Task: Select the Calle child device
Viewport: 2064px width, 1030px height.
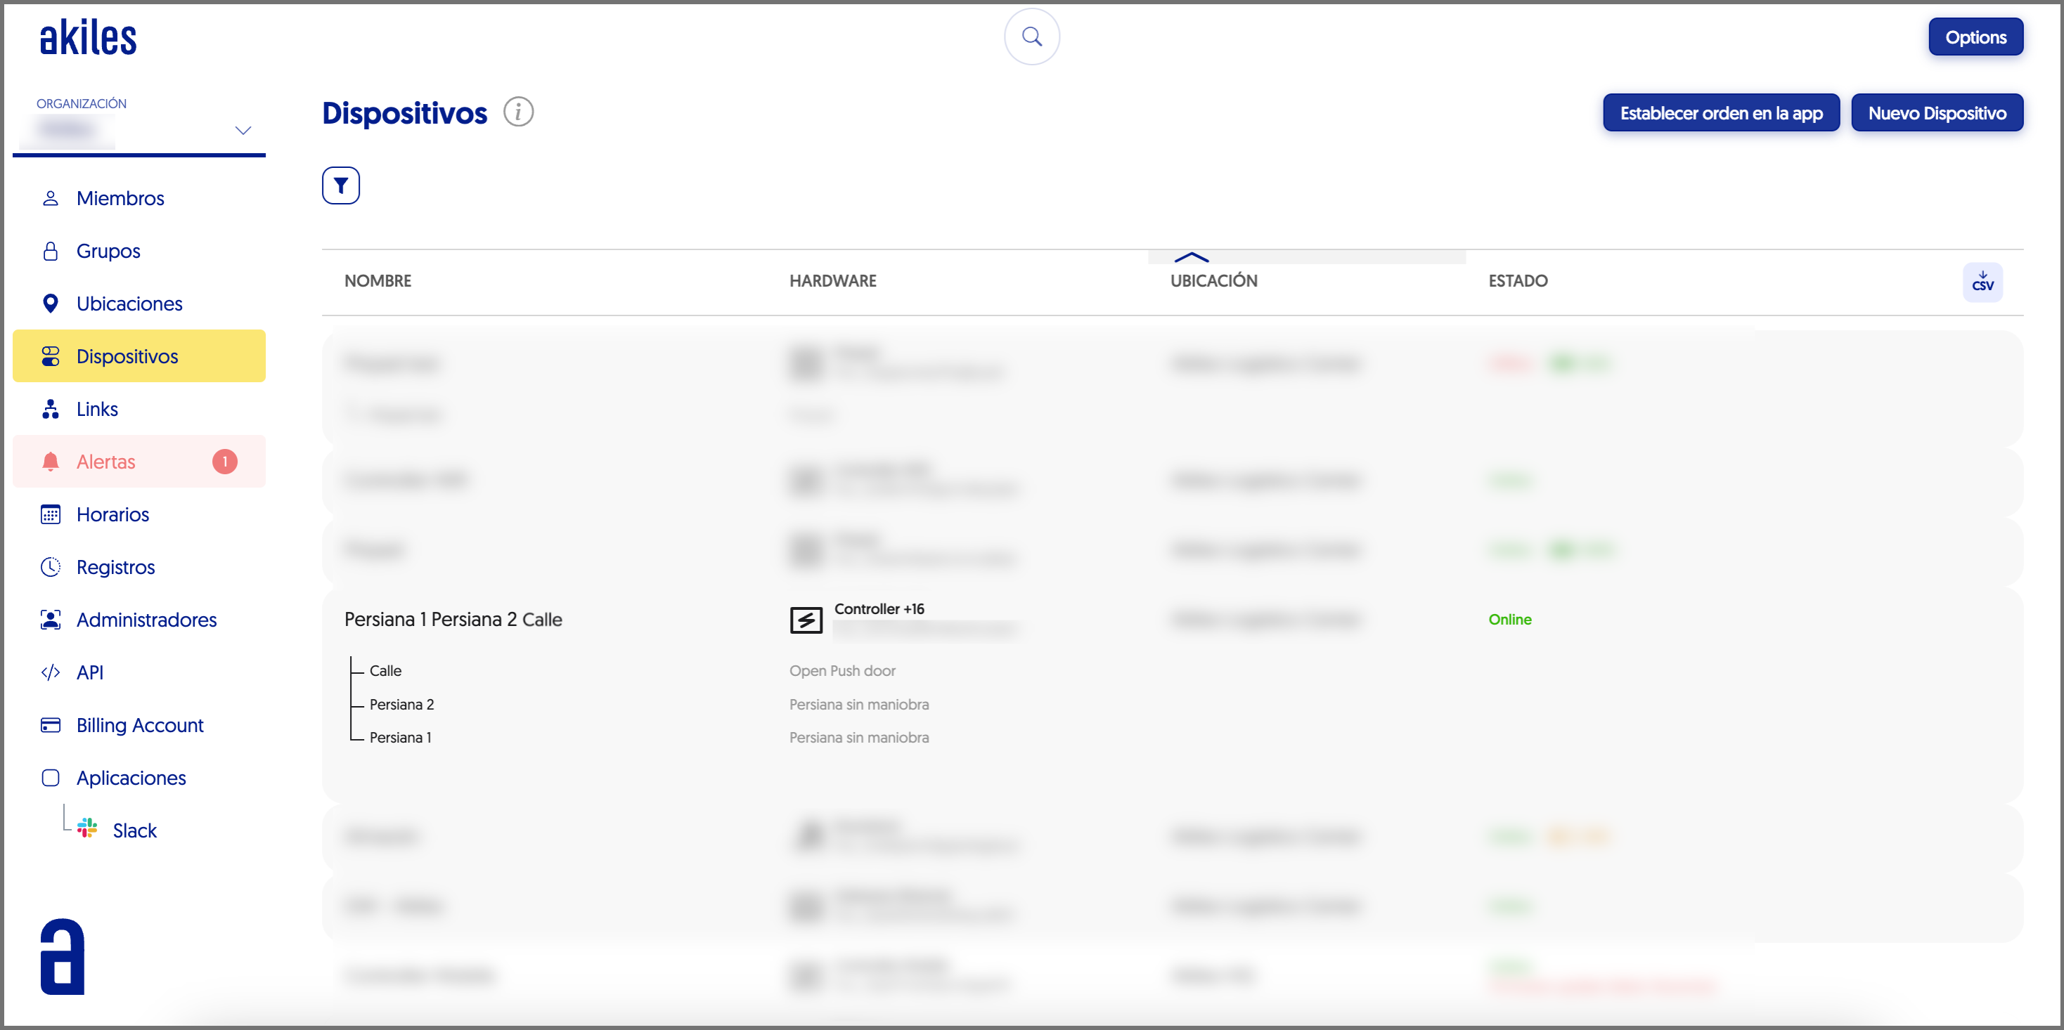Action: point(385,670)
